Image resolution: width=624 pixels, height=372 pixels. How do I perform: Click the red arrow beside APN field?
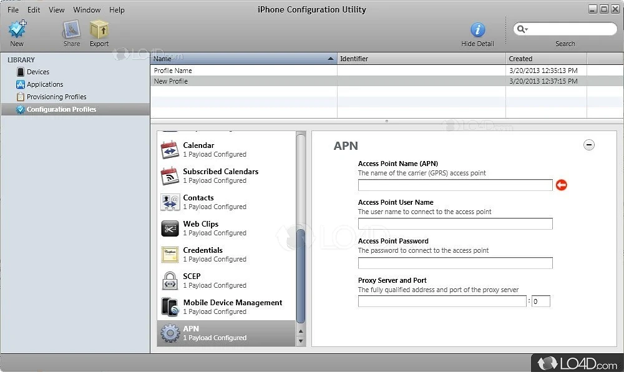click(x=561, y=185)
